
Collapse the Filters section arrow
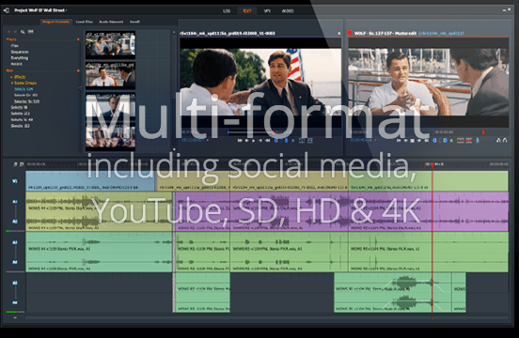(x=78, y=39)
